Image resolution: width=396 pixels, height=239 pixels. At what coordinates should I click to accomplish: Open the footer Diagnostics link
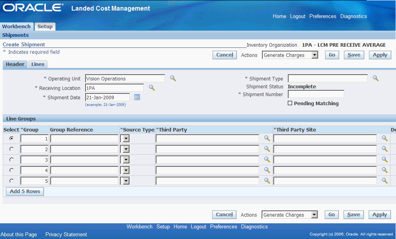254,226
